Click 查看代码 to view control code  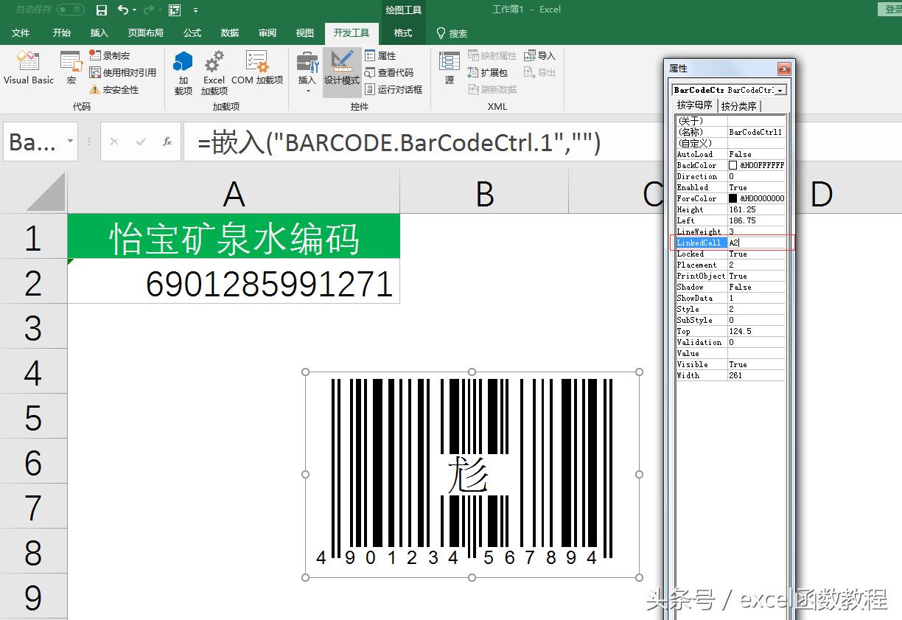coord(388,72)
